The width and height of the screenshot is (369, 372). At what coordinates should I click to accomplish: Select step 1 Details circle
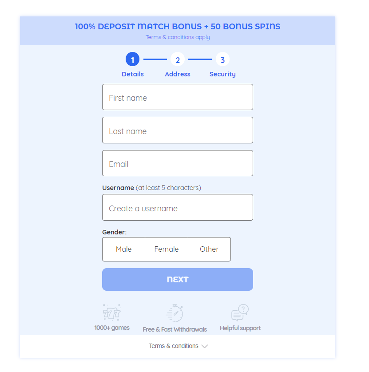tap(132, 59)
